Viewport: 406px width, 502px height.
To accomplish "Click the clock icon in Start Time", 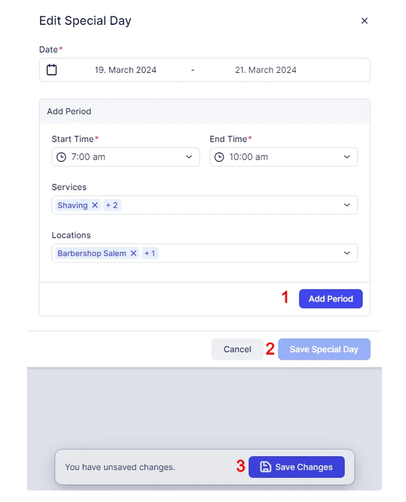I will [61, 157].
